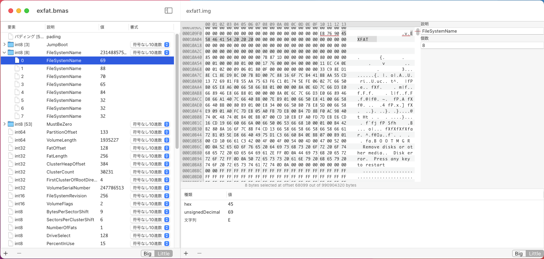Open format dropdown for MustBeZero
544x259 pixels.
[150, 124]
